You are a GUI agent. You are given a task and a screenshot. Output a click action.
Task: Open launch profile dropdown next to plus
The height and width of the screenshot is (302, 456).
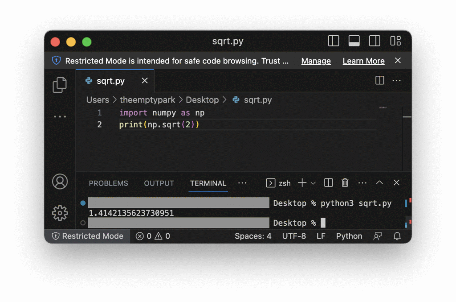point(313,183)
